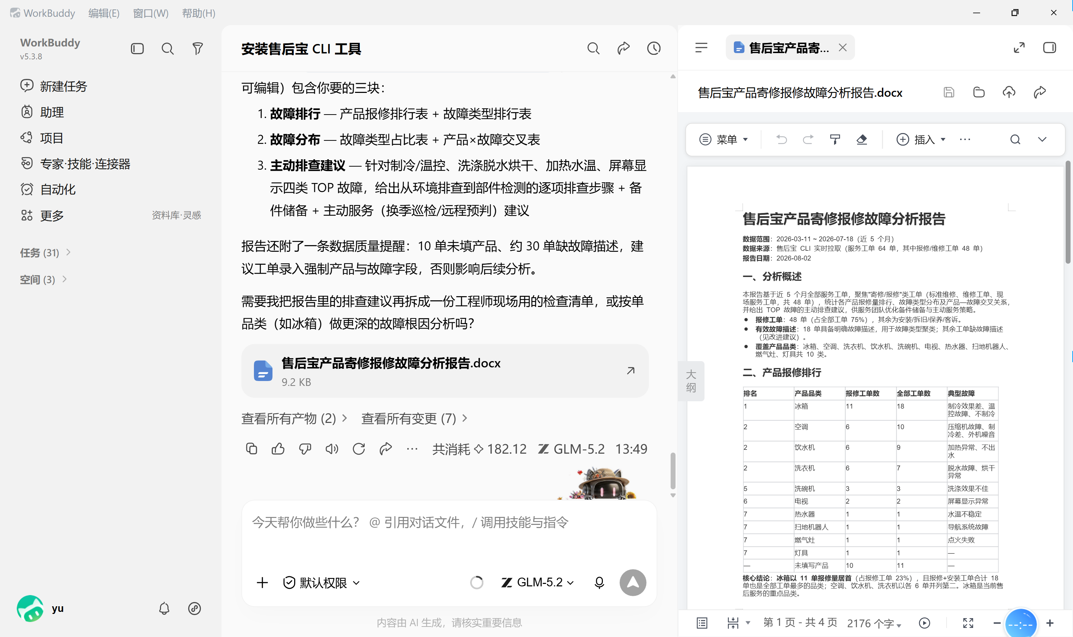Click 查看所有变更 (7) link
This screenshot has width=1073, height=637.
tap(414, 418)
